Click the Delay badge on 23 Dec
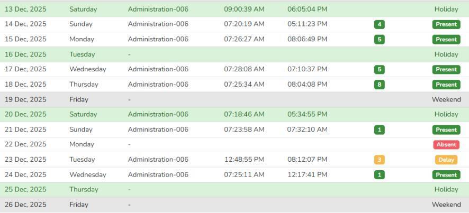Screen dimensions: 469x213 tap(446, 160)
